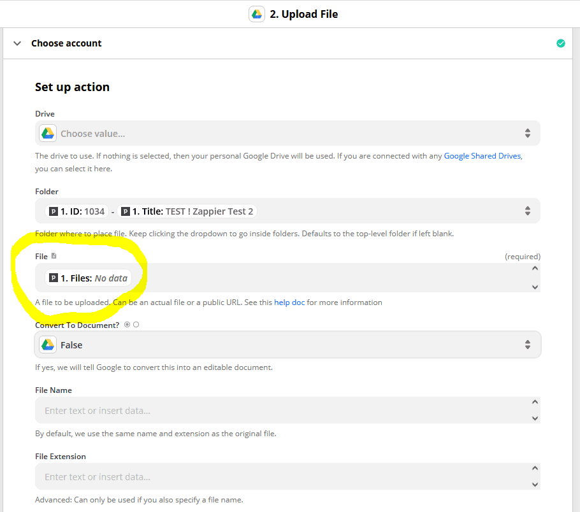Click the Podio icon on the Files: No data token
Image resolution: width=580 pixels, height=512 pixels.
point(54,278)
